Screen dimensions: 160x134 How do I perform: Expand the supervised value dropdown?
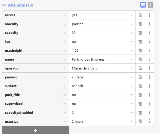point(132,104)
